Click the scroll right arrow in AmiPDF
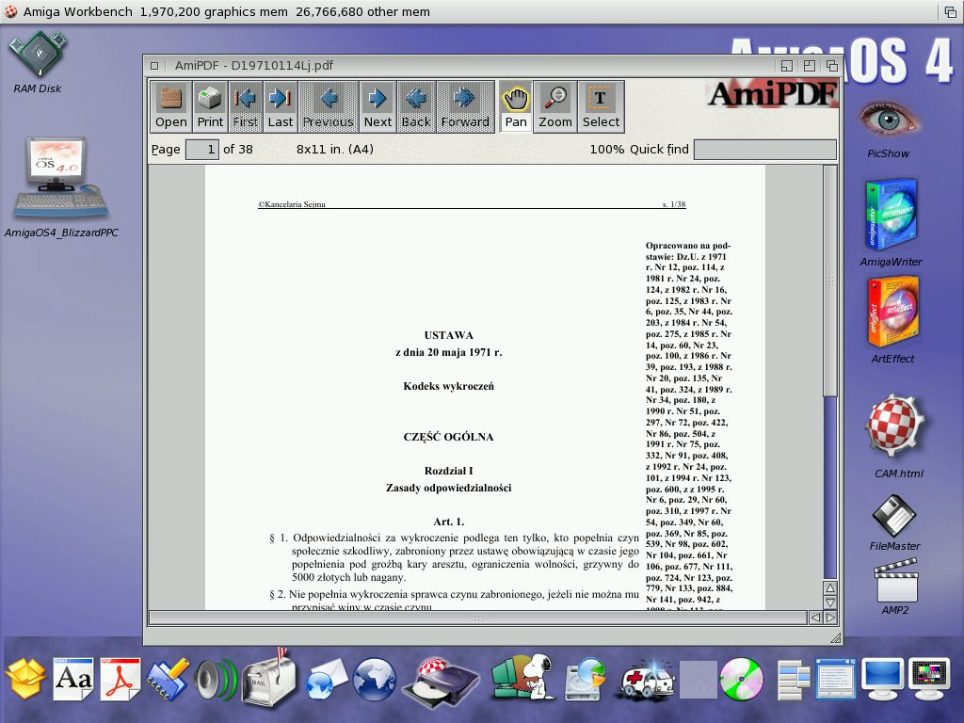Image resolution: width=964 pixels, height=723 pixels. tap(830, 618)
